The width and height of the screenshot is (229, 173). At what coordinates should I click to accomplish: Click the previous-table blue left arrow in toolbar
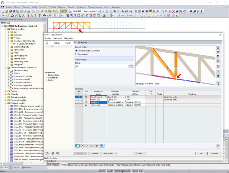[100, 11]
